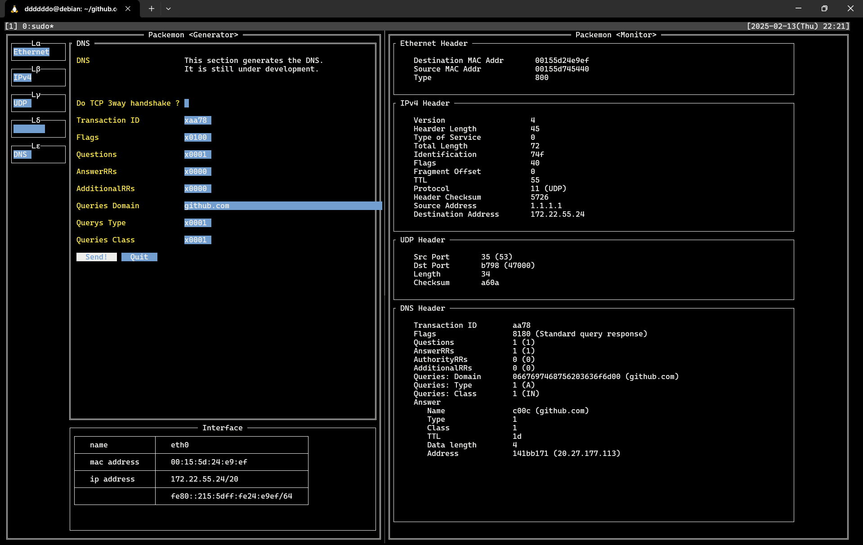Select the DNS layer button
Viewport: 863px width, 545px height.
(x=22, y=155)
